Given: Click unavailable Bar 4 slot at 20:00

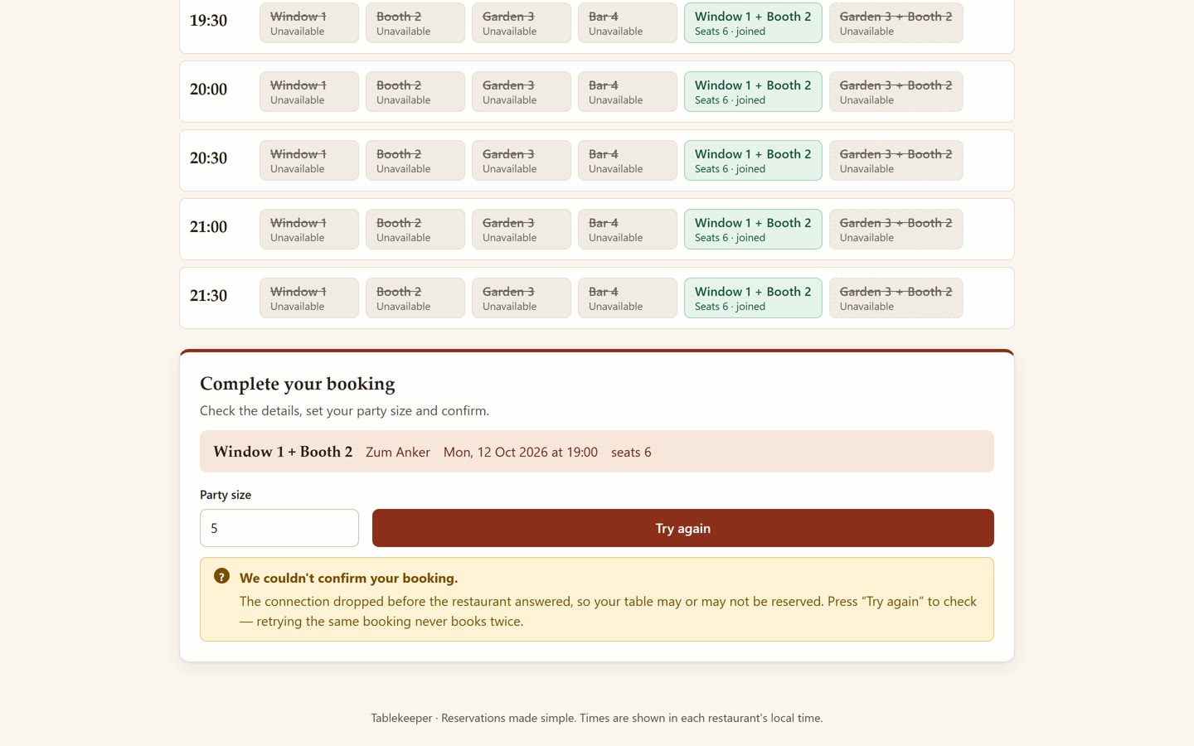Looking at the screenshot, I should [628, 92].
